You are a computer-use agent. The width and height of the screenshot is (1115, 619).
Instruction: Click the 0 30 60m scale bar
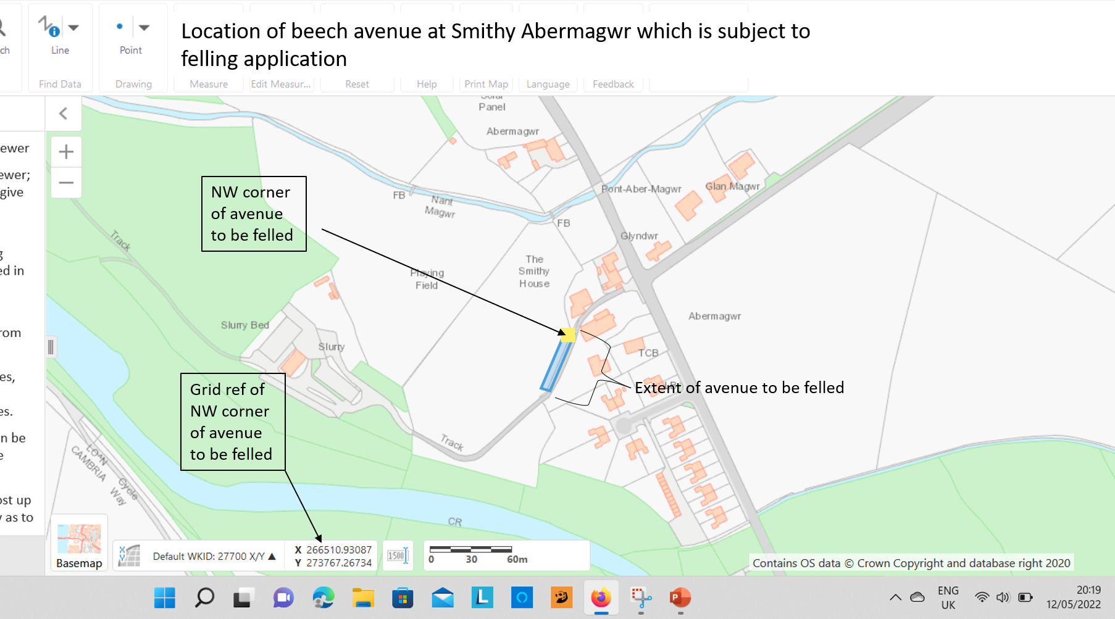[x=478, y=555]
